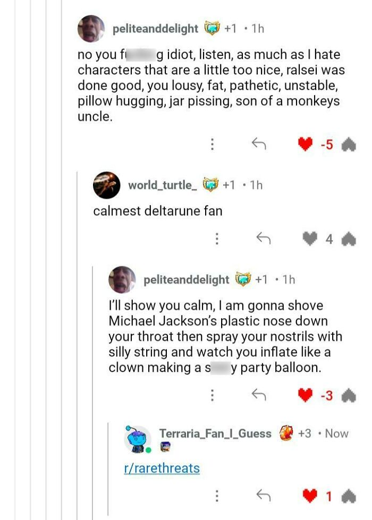Viewport: 372px width, 520px height.
Task: Upvote the comment with -5 score
Action: tap(348, 144)
